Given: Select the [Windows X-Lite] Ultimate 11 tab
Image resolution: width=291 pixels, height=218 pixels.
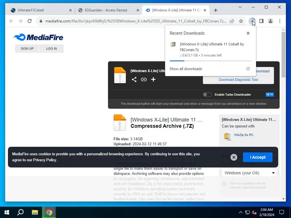Looking at the screenshot, I should tap(176, 10).
